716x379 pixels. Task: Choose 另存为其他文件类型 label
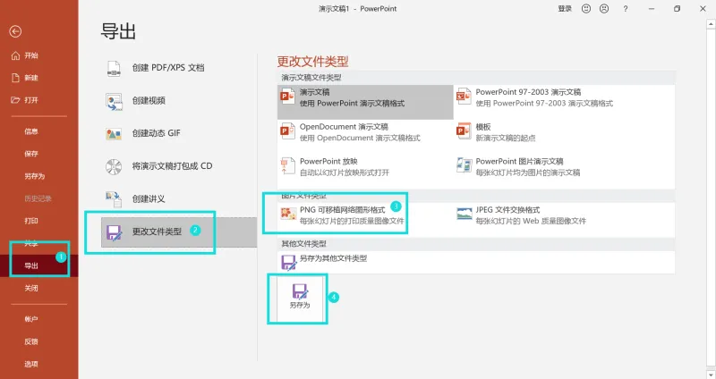click(333, 258)
